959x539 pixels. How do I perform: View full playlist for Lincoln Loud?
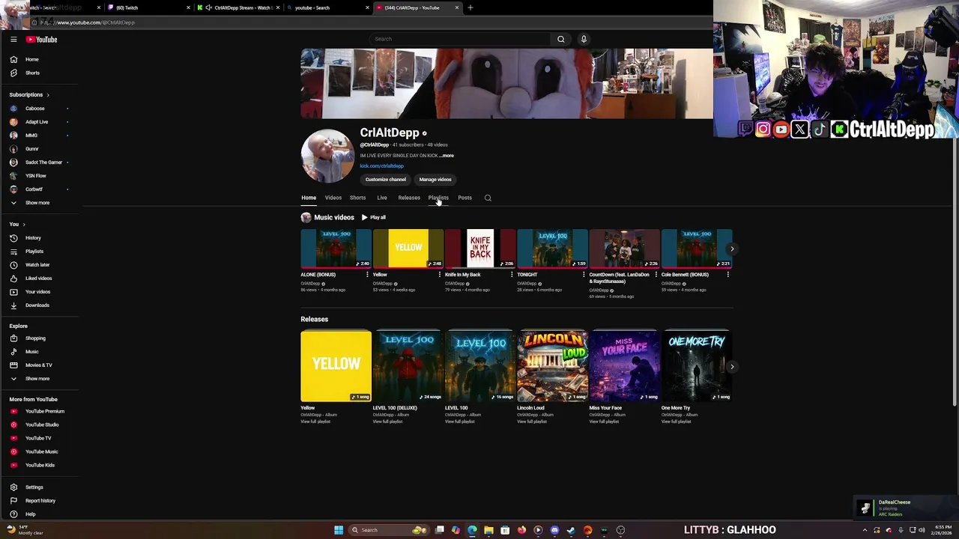pyautogui.click(x=532, y=421)
